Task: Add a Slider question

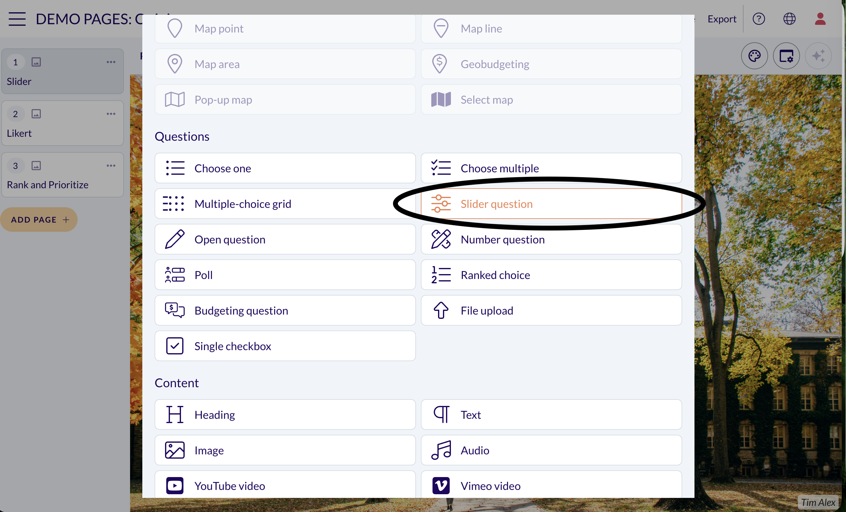Action: coord(551,204)
